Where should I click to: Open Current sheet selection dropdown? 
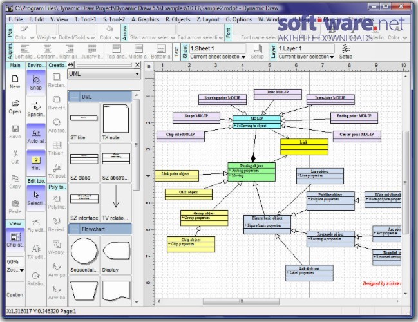pos(218,57)
